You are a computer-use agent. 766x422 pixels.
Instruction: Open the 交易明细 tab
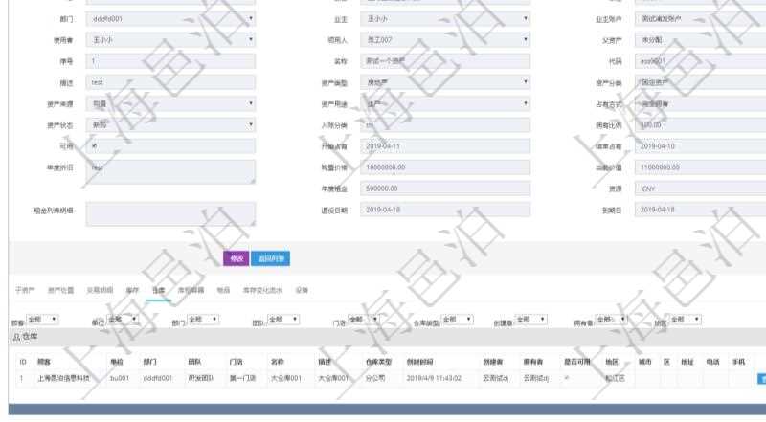(100, 289)
